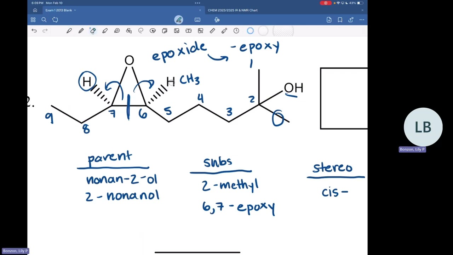Click the LB participant avatar
Screen dimensions: 453x255
[423, 127]
